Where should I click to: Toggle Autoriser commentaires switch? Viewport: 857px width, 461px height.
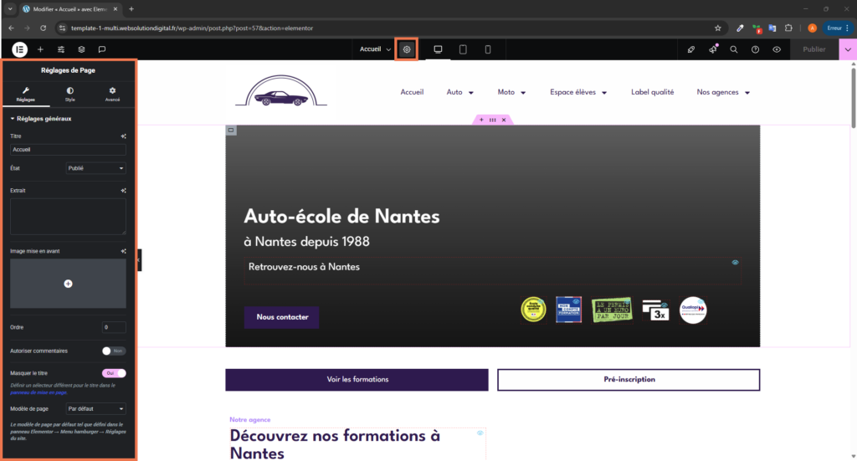[114, 351]
